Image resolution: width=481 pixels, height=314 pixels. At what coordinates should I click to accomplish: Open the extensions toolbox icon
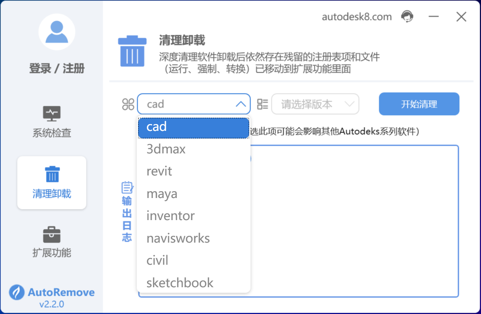click(x=52, y=234)
